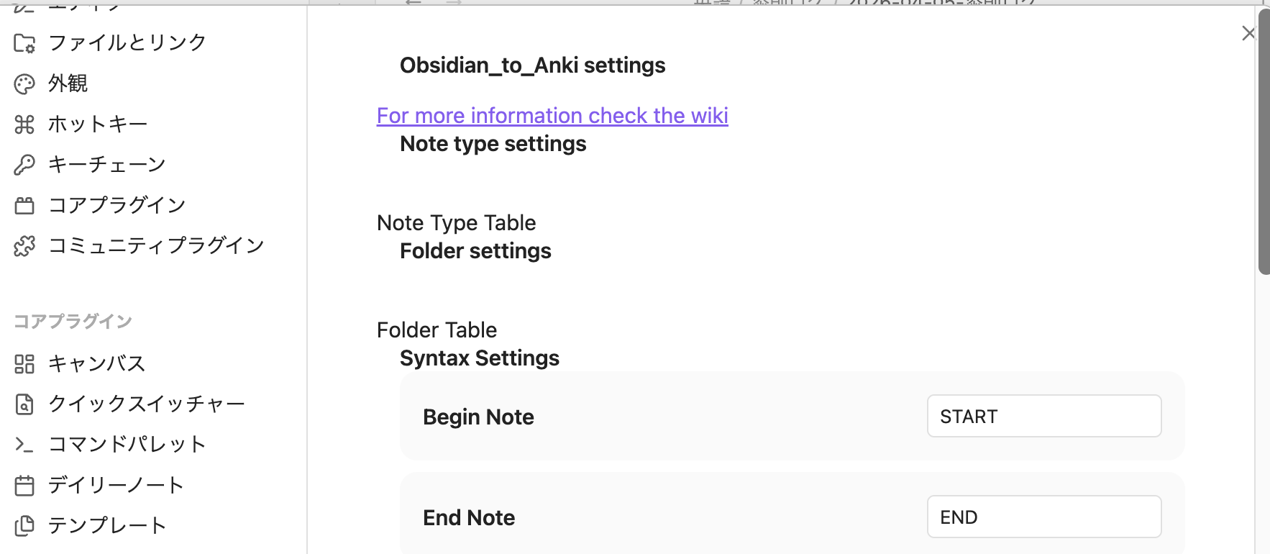Select the コミュニティプラグイン puzzle icon
Viewport: 1270px width, 554px height.
[24, 246]
